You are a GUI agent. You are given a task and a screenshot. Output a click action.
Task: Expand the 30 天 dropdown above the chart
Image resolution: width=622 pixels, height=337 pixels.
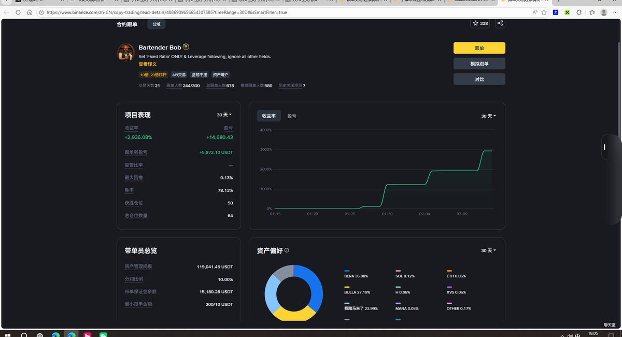488,116
